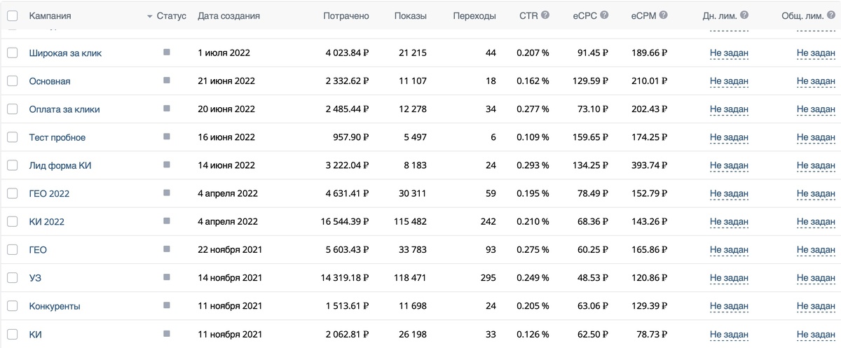The height and width of the screenshot is (348, 841).
Task: Sort by Показы column header
Action: [410, 15]
